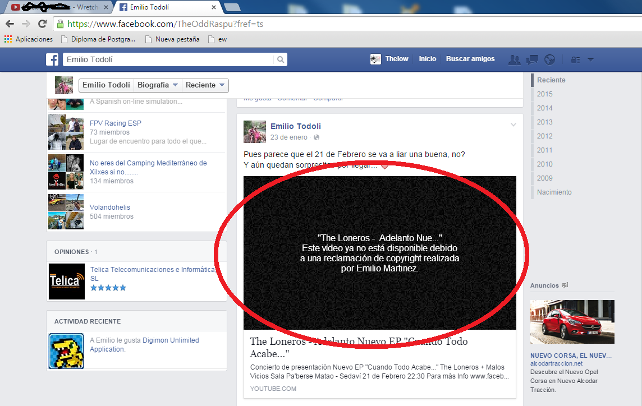Jump to 2009 in timeline
Screen dimensions: 642x406
[x=544, y=178]
